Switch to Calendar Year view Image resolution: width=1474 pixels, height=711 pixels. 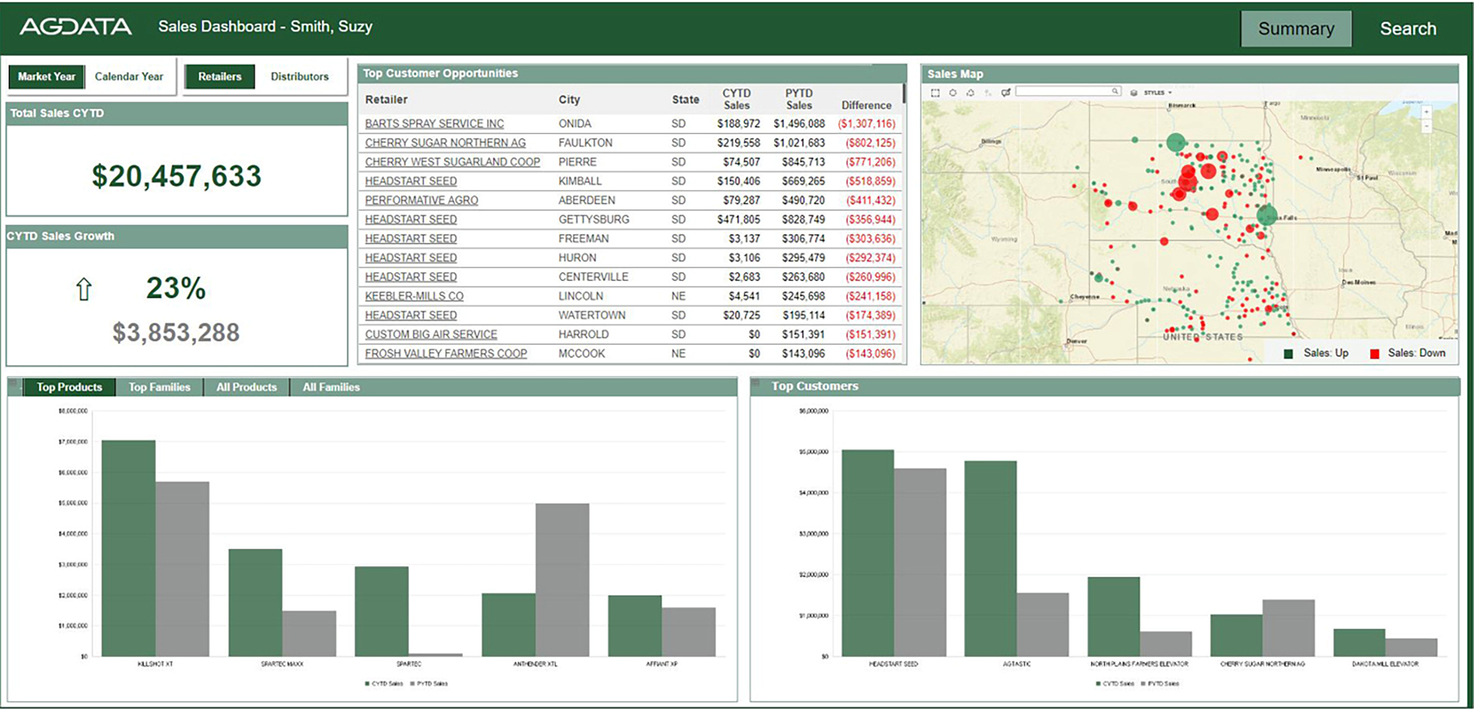click(129, 77)
